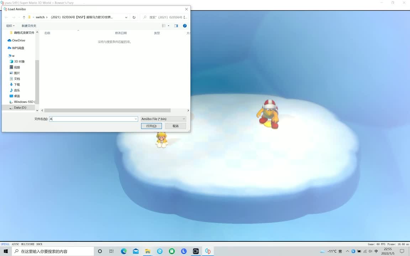Open 桌面 folder in the navigation pane
Viewport: 410px width, 256px height.
click(15, 96)
